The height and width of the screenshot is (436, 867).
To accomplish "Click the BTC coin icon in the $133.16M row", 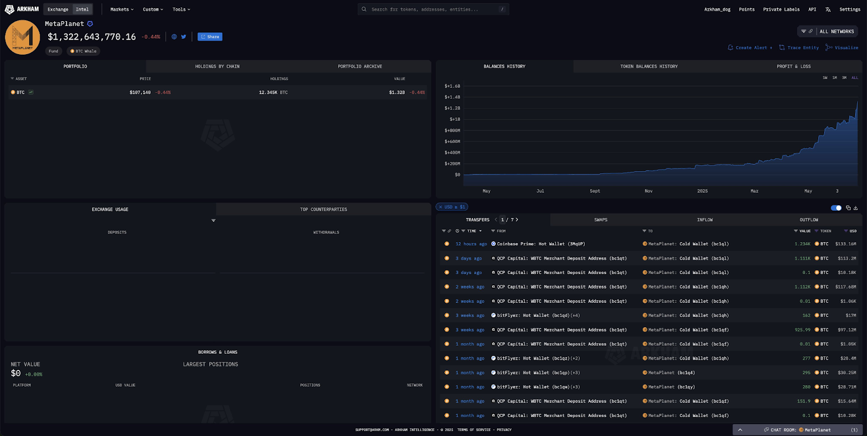I will tap(817, 244).
